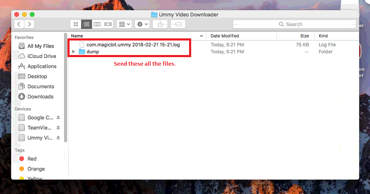Switch to icon view in Finder toolbar
370x194 pixels.
[x=76, y=24]
